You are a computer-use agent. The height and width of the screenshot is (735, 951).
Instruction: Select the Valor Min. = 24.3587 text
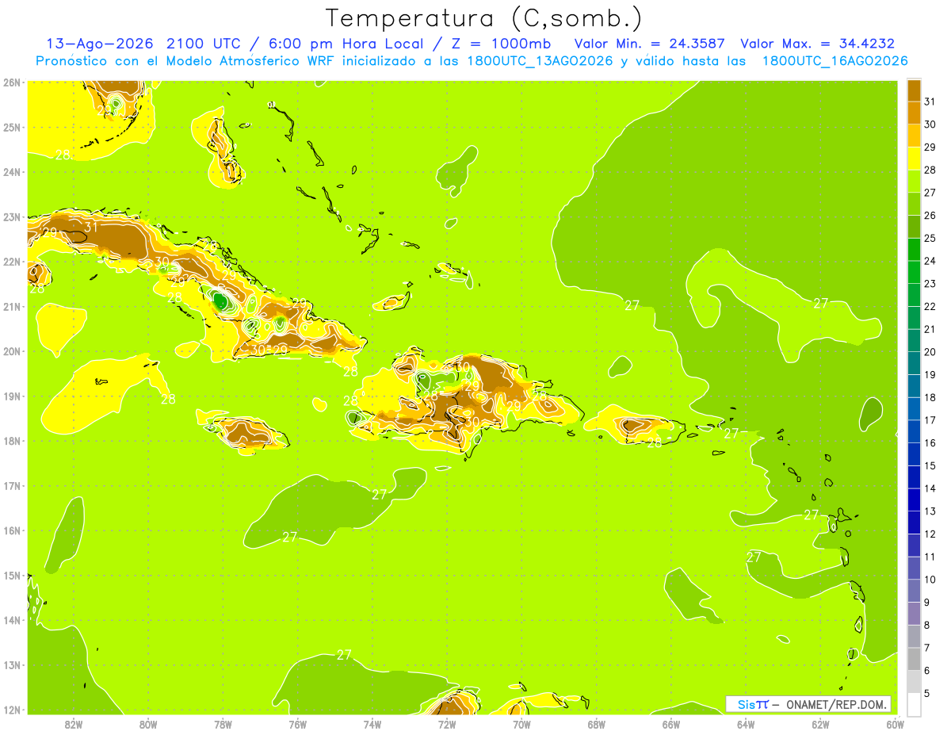(649, 44)
